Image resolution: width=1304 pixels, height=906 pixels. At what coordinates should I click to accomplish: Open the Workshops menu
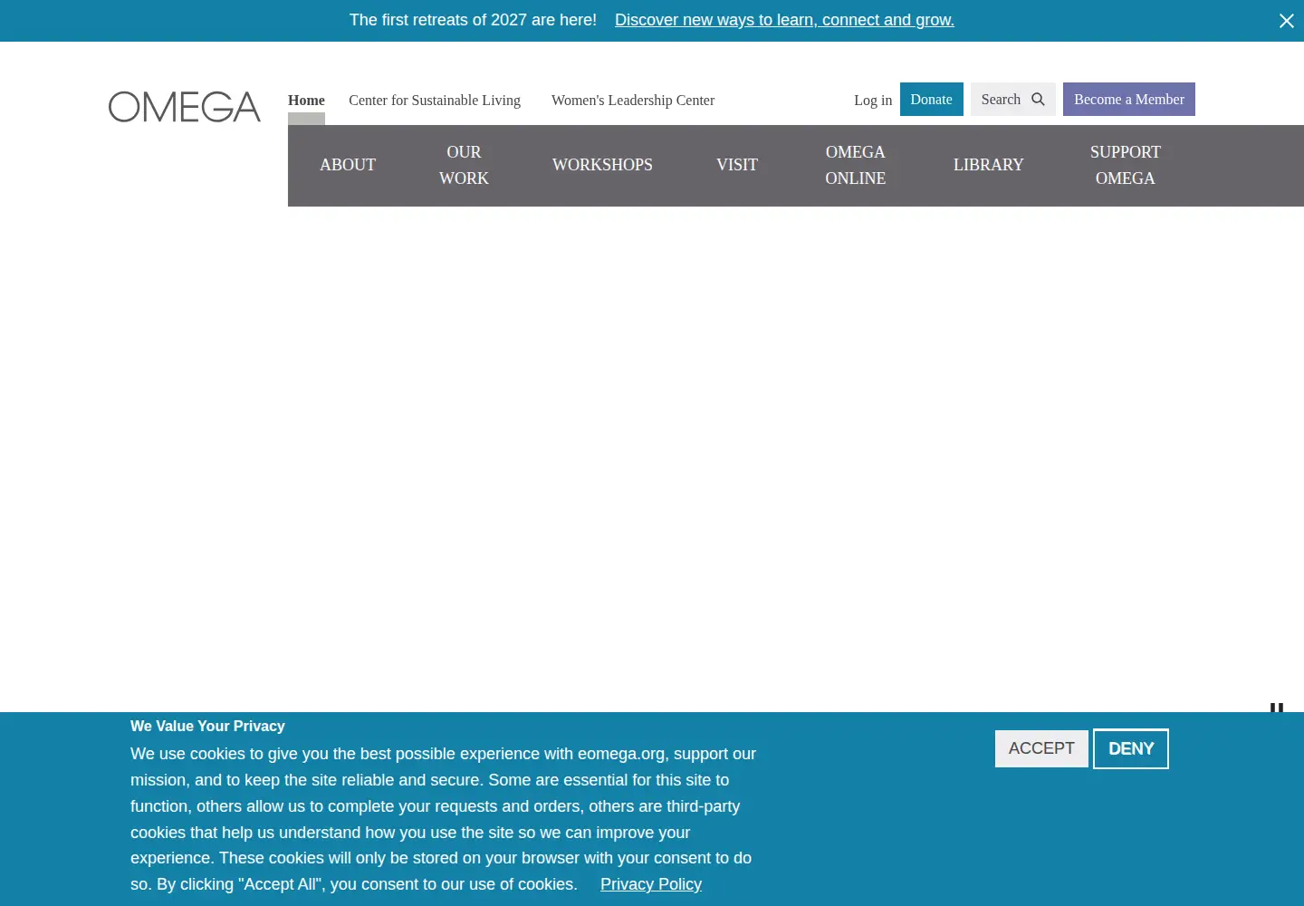602,165
